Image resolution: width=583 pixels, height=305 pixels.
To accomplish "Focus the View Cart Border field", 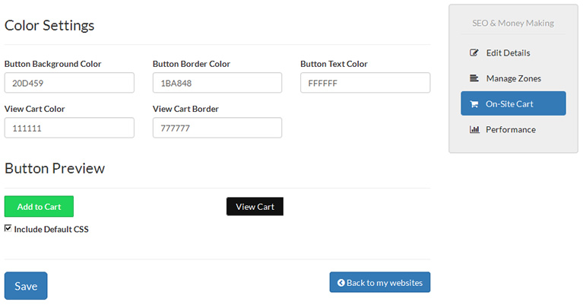I will coord(217,128).
